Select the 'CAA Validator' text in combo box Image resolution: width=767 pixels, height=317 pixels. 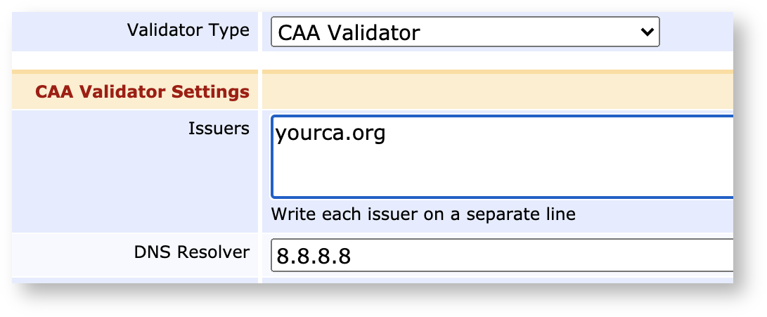349,32
